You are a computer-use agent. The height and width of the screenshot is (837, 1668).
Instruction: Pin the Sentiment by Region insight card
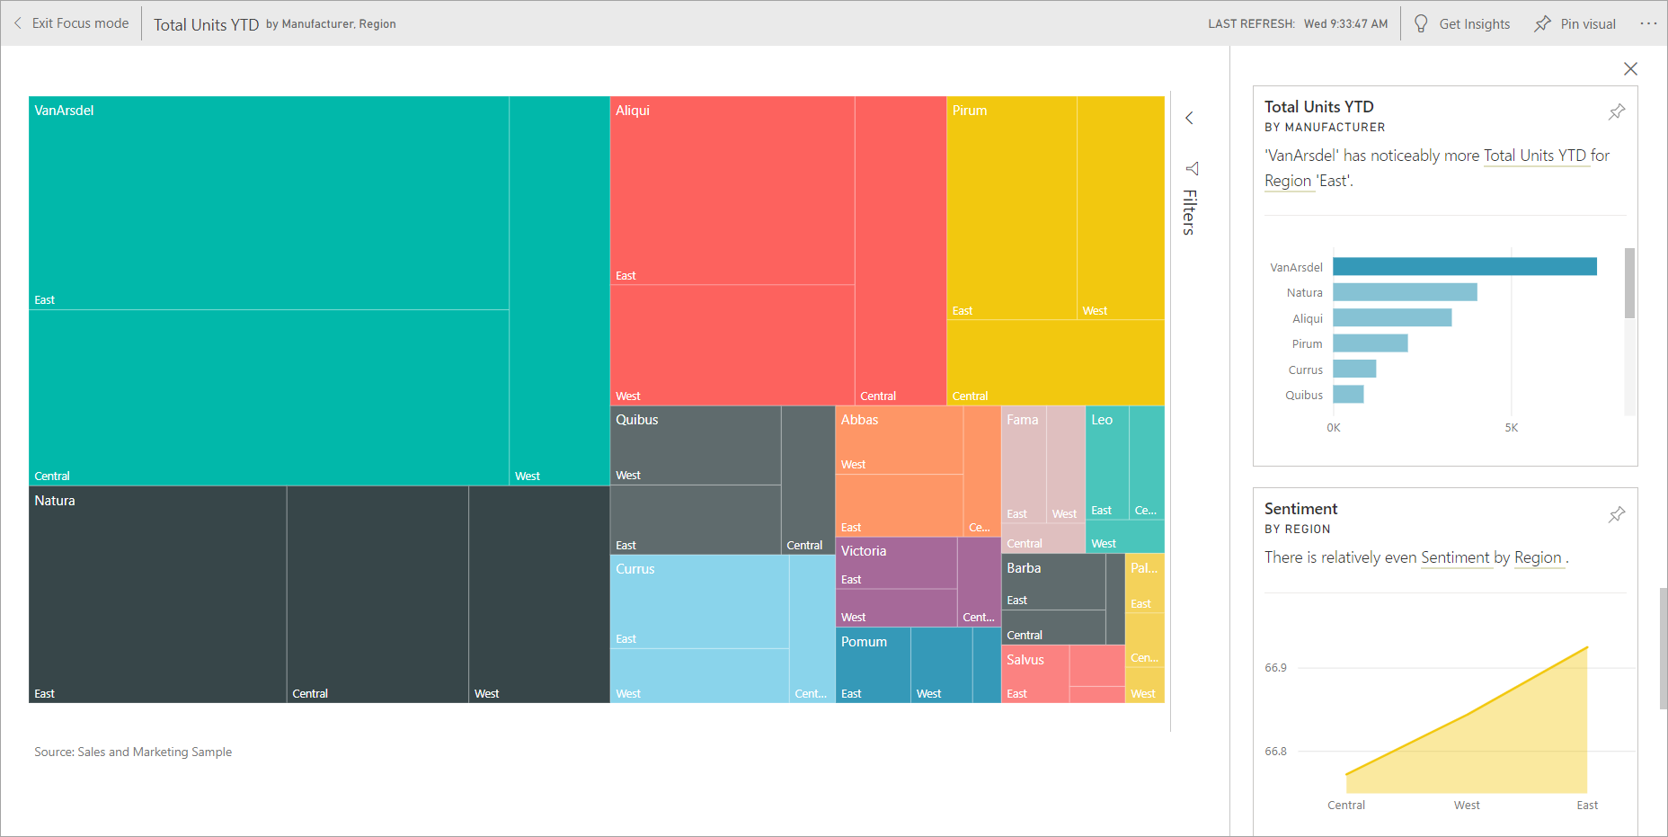click(1616, 514)
